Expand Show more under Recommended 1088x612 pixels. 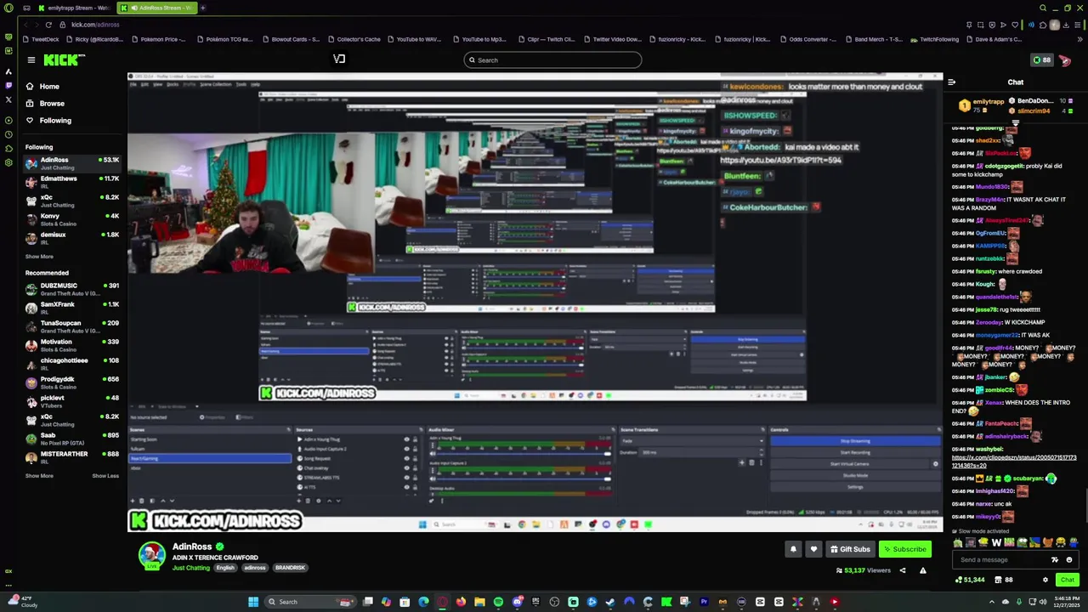(x=39, y=475)
